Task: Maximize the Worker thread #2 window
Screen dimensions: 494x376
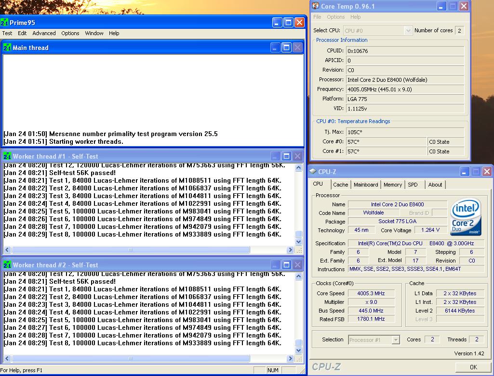Action: pyautogui.click(x=286, y=265)
